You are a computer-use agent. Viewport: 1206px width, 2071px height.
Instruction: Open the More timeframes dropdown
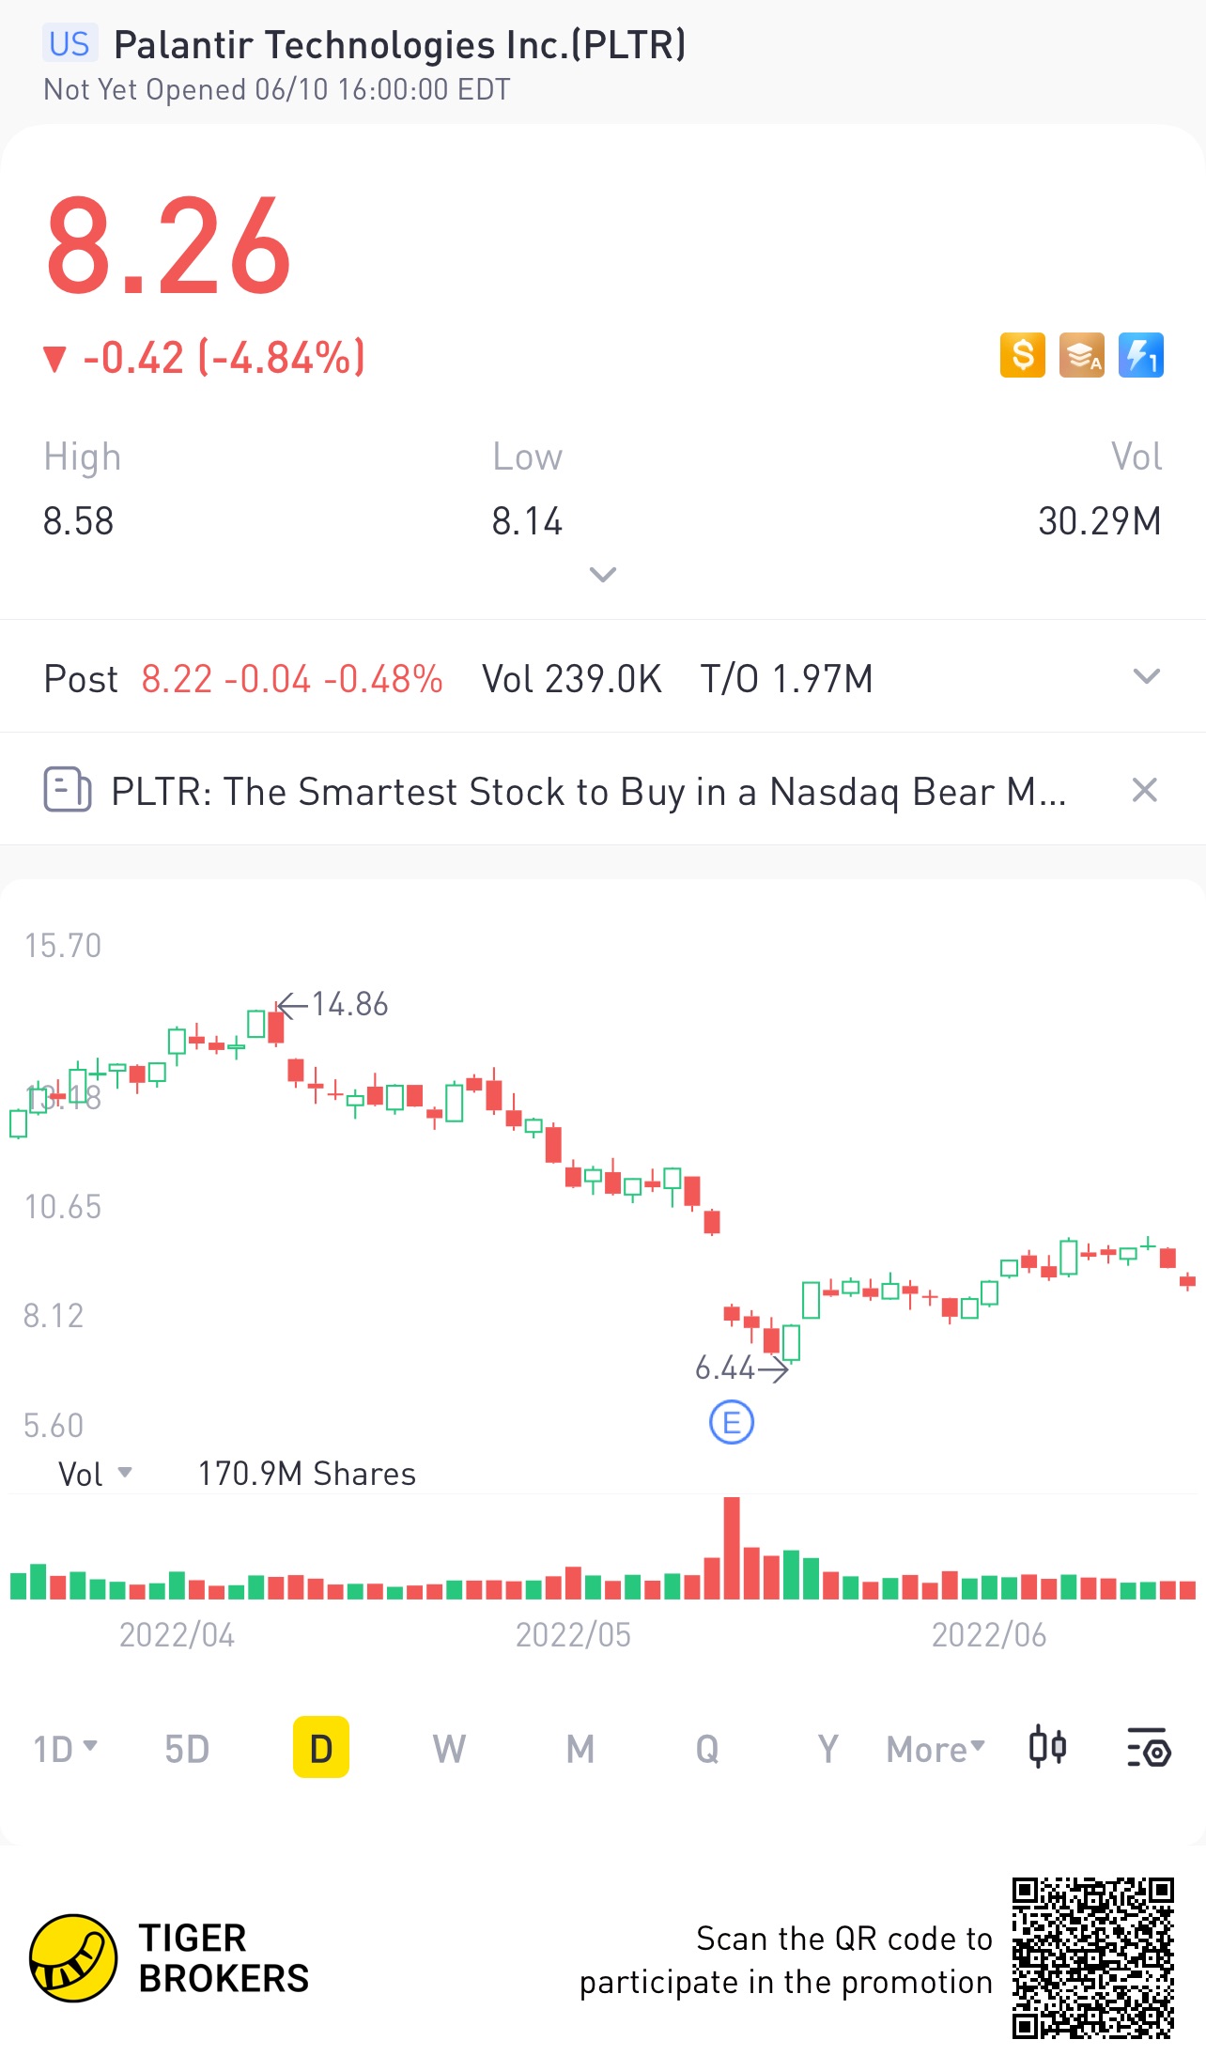point(935,1749)
